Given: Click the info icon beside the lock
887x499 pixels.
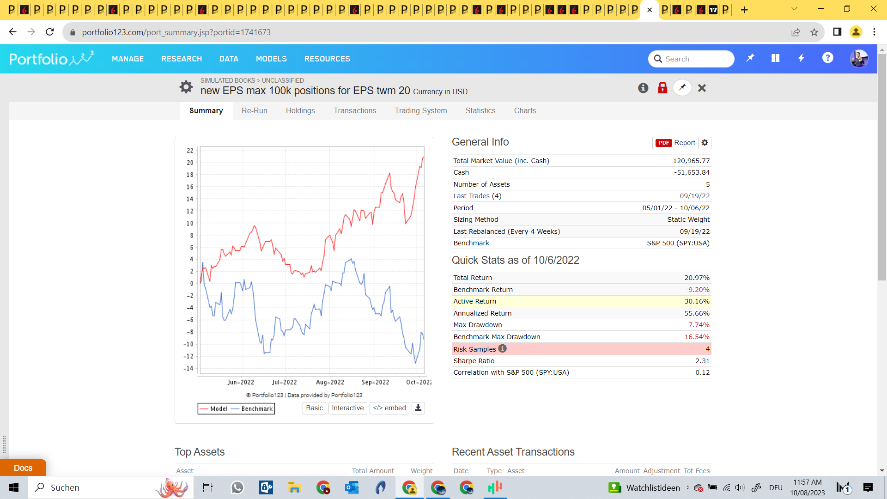Looking at the screenshot, I should 643,88.
